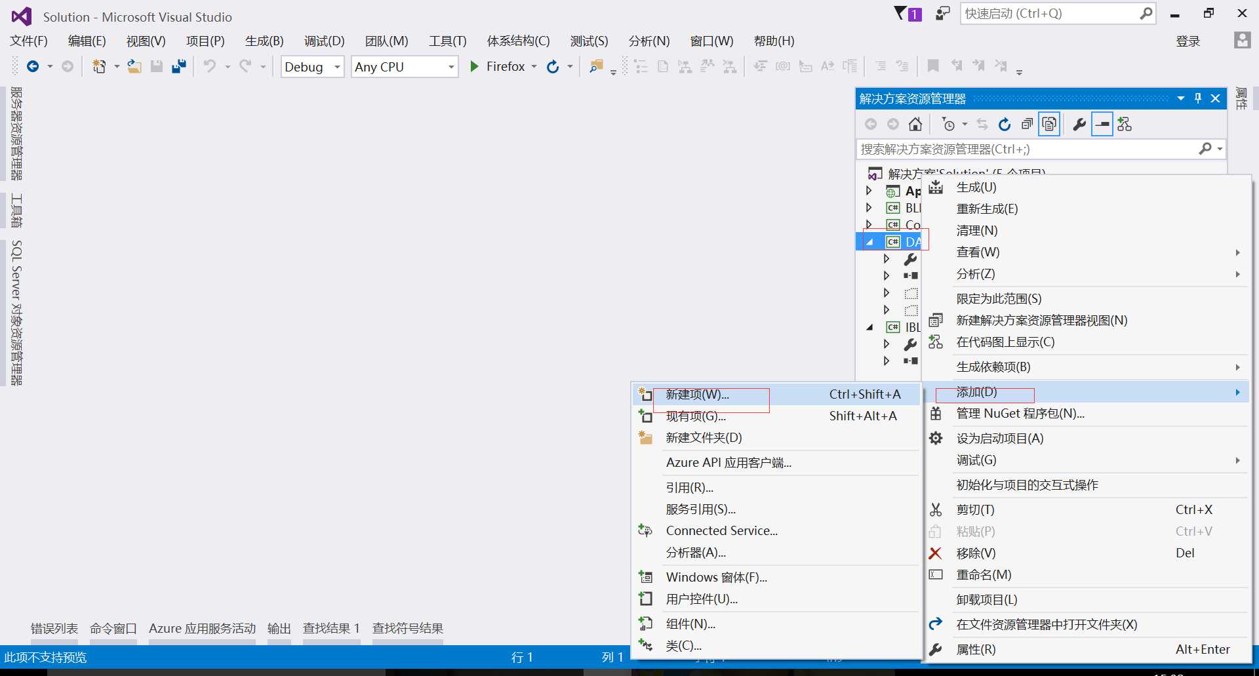Choose 移除(V) in context menu
The width and height of the screenshot is (1259, 676).
[x=1086, y=553]
